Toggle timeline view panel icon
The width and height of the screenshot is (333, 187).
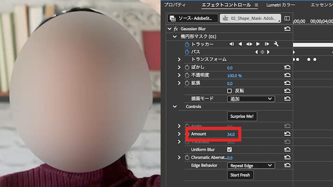287,18
